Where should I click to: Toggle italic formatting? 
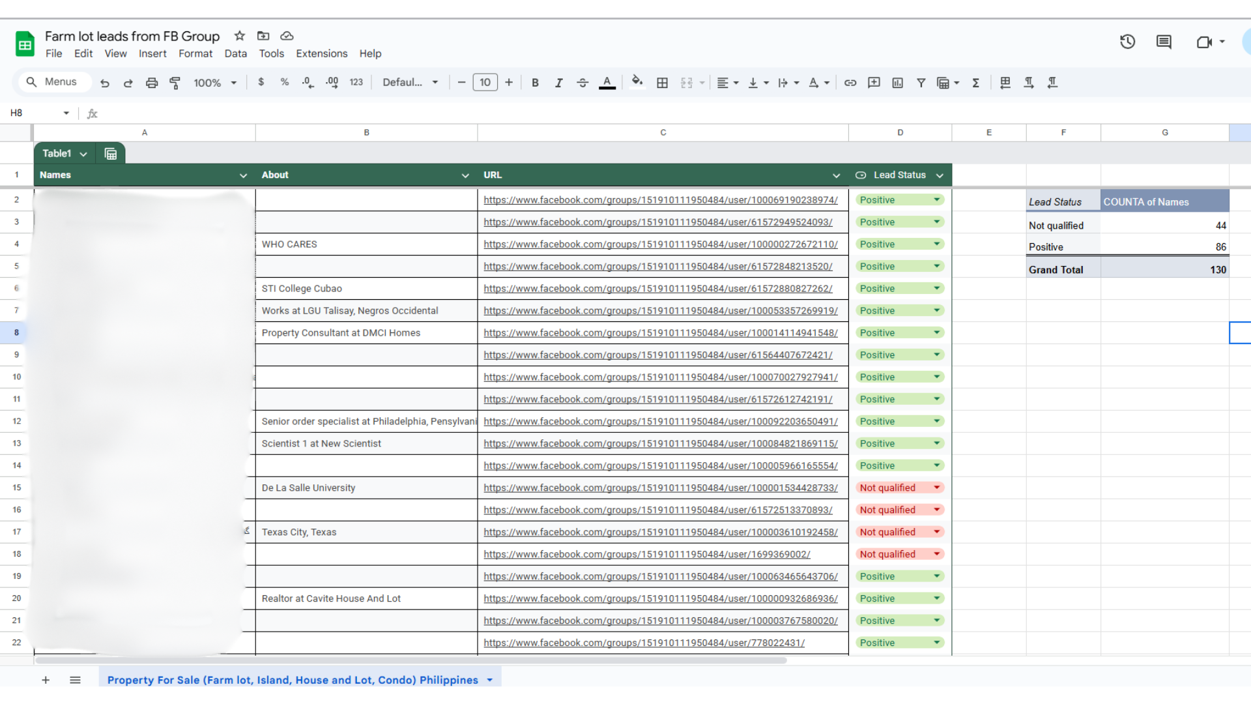(x=558, y=83)
